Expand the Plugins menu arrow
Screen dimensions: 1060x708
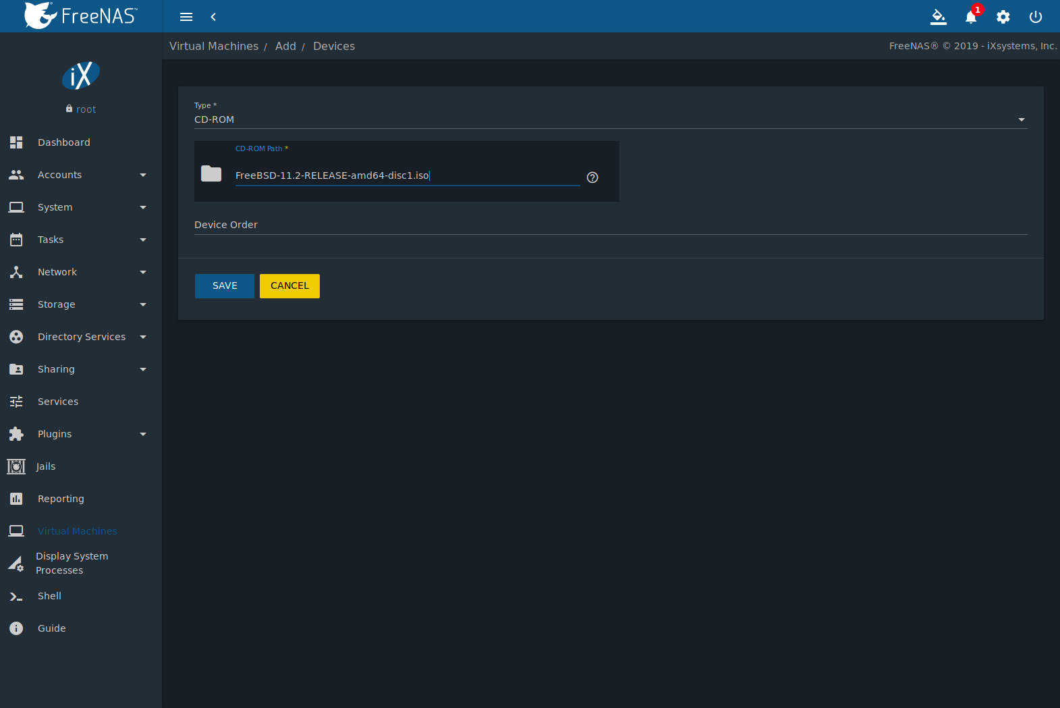tap(143, 434)
